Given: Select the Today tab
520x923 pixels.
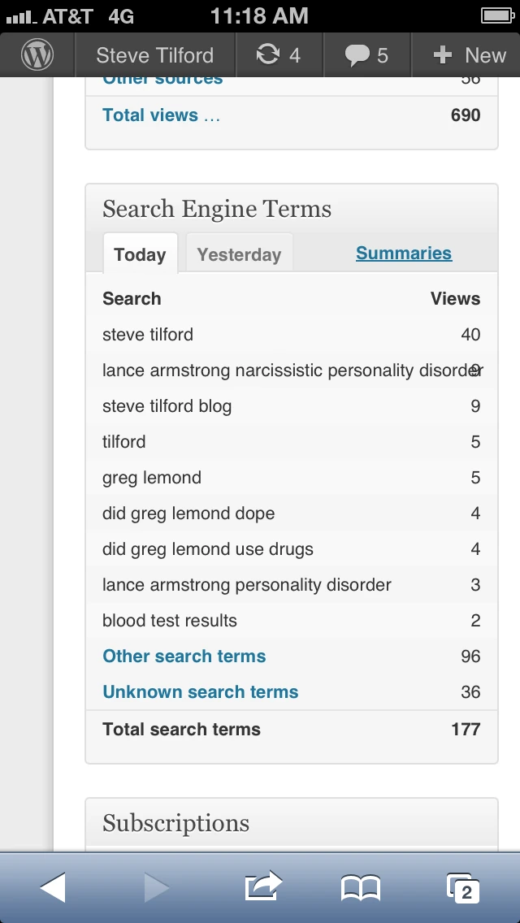Looking at the screenshot, I should coord(140,254).
